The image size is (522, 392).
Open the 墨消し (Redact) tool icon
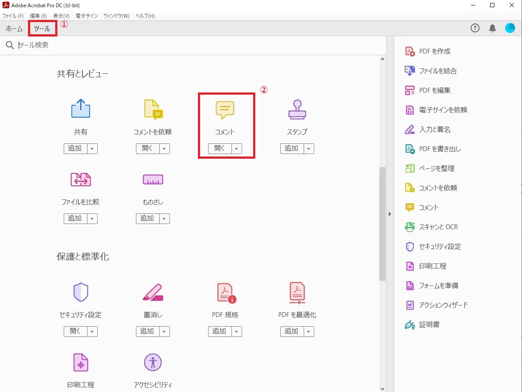click(152, 292)
